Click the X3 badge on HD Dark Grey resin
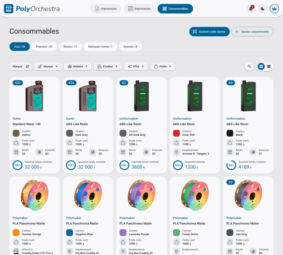The image size is (283, 255). pos(124,83)
